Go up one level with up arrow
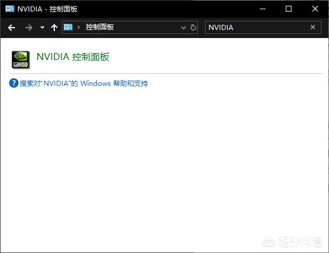This screenshot has width=329, height=253. [54, 28]
